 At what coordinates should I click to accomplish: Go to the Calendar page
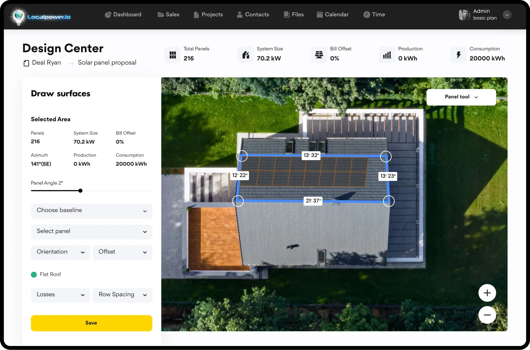point(333,15)
